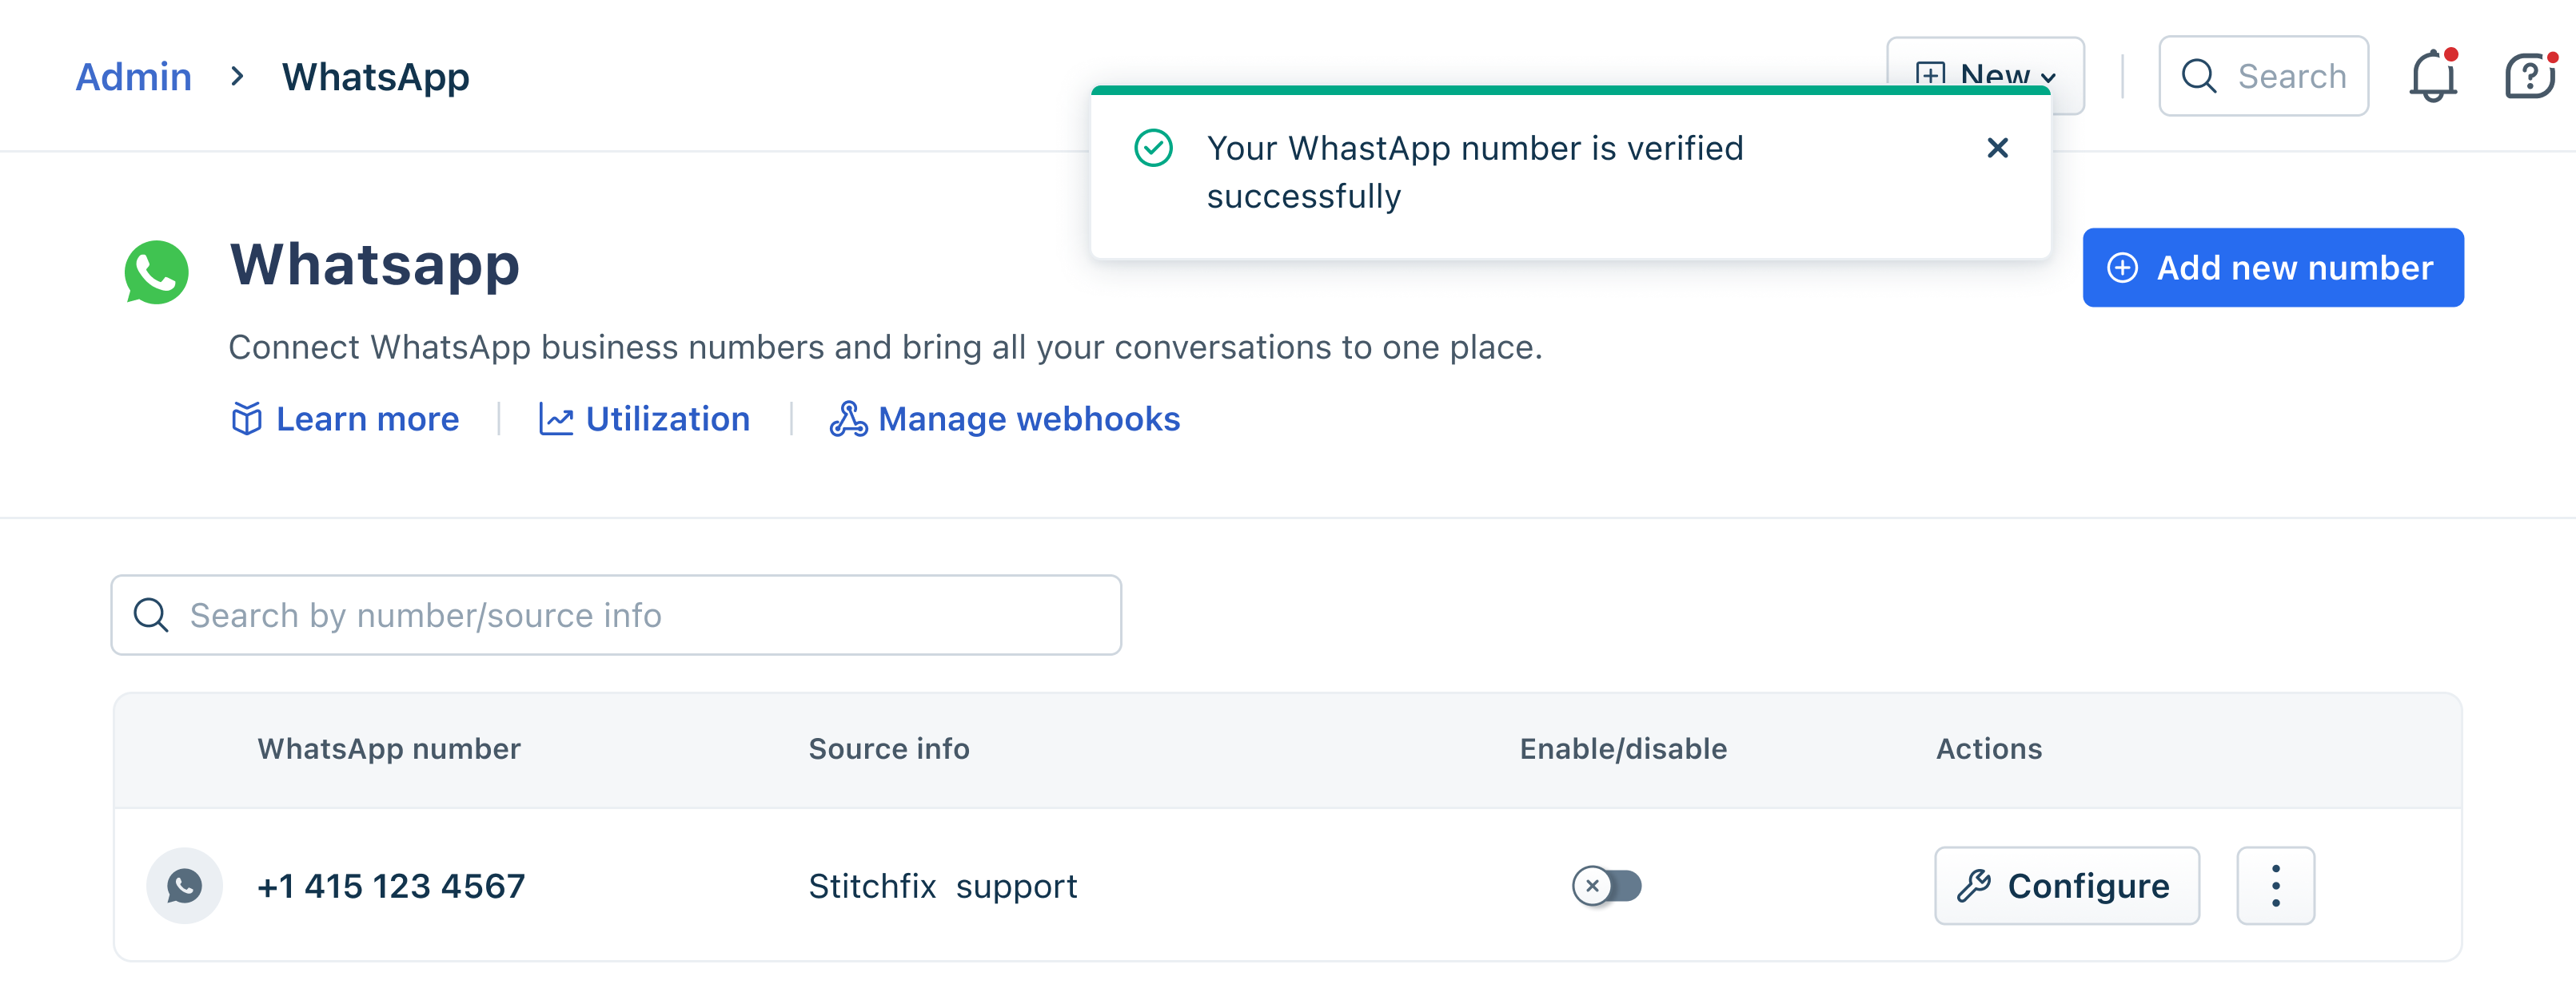The width and height of the screenshot is (2576, 988).
Task: Open the Learn more link
Action: click(x=367, y=419)
